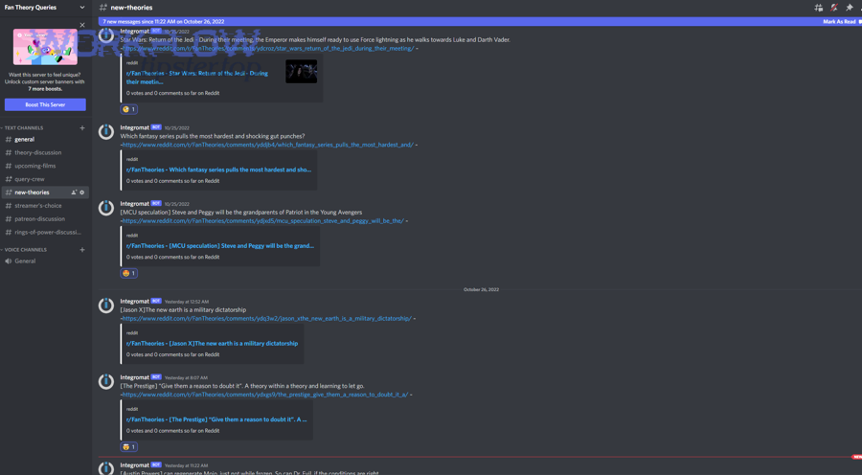This screenshot has height=475, width=862.
Task: Click Integromat avatar on Austin Powers post
Action: point(106,468)
